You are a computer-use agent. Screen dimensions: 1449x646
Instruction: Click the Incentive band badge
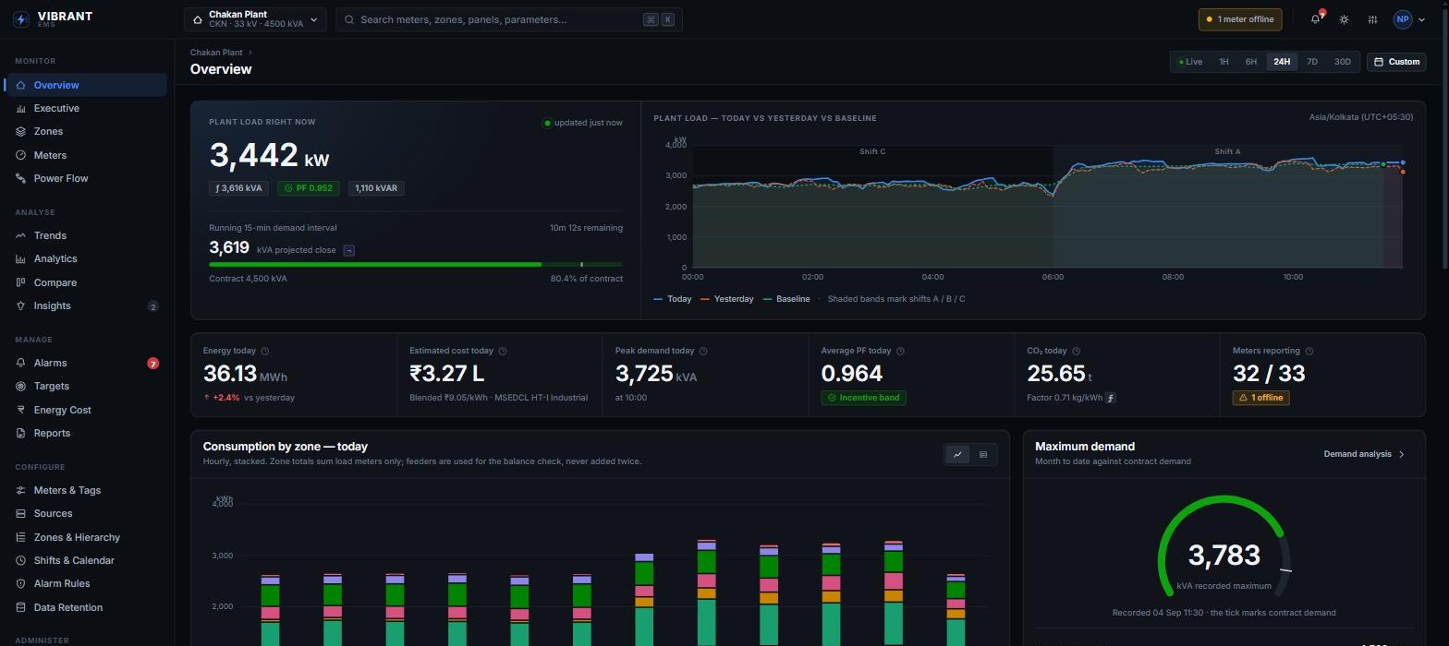click(x=864, y=398)
